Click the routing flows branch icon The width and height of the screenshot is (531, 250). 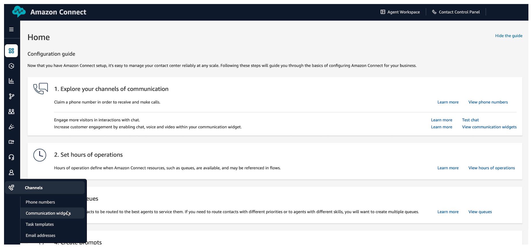pos(12,96)
